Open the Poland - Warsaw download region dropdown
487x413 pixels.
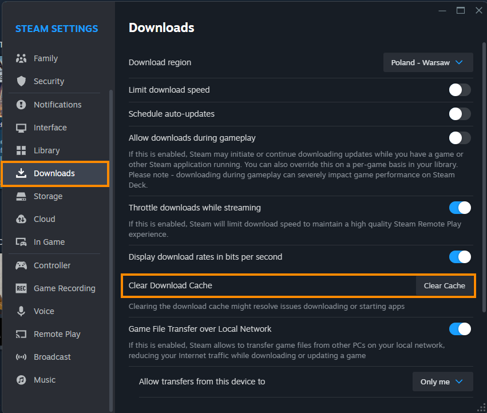tap(428, 62)
